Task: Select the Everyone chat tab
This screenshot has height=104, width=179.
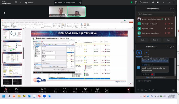Action: point(139,53)
